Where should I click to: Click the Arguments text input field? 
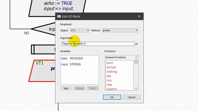click(98, 44)
